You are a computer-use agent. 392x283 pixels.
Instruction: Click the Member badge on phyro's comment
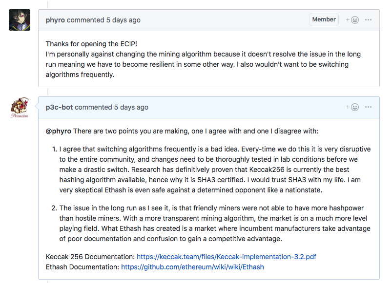324,19
